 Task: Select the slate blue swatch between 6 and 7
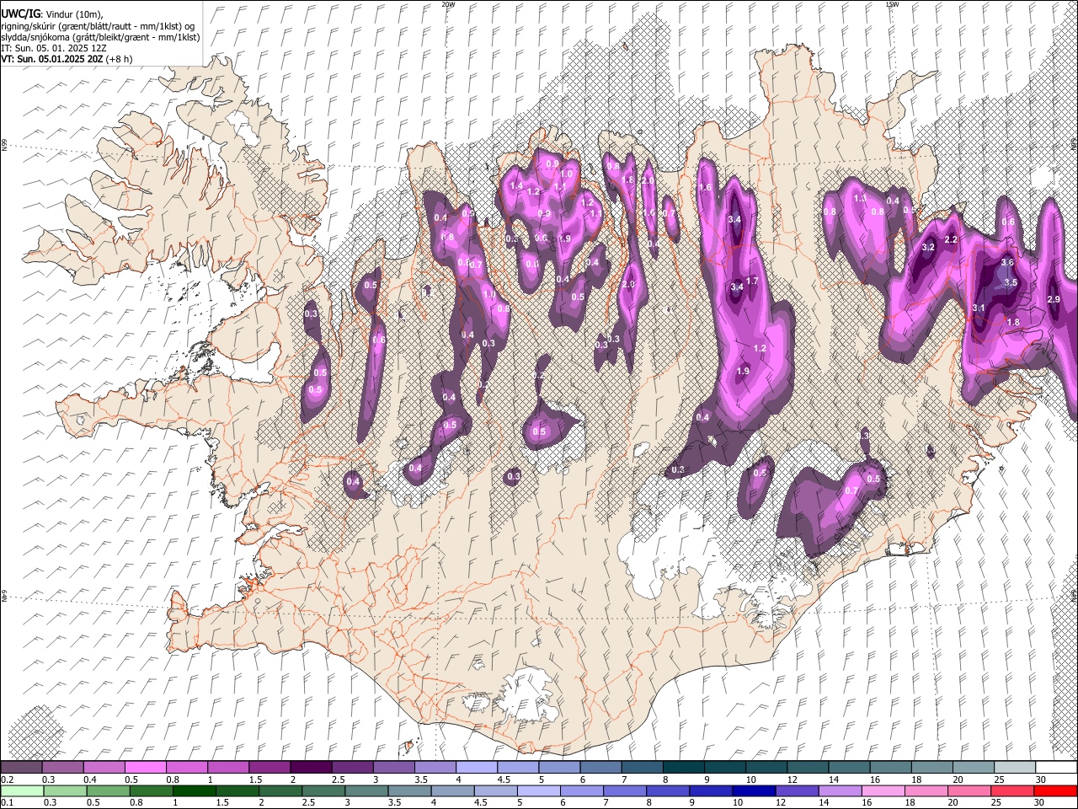pos(600,768)
